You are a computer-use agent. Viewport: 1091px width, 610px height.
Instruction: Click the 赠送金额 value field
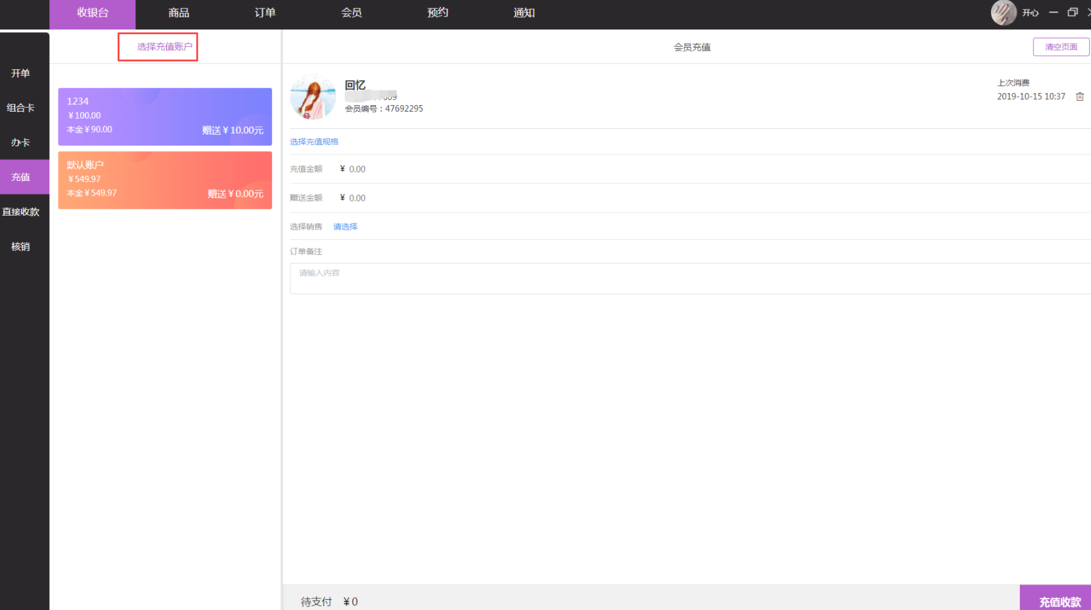pos(357,198)
